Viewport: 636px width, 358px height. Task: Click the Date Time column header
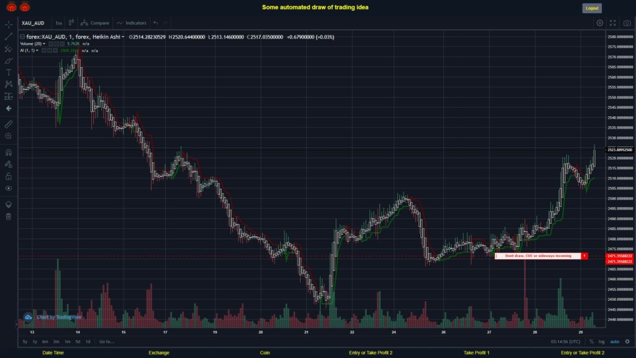[53, 353]
